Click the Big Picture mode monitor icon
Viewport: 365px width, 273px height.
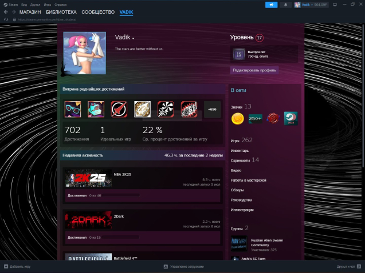click(x=335, y=5)
